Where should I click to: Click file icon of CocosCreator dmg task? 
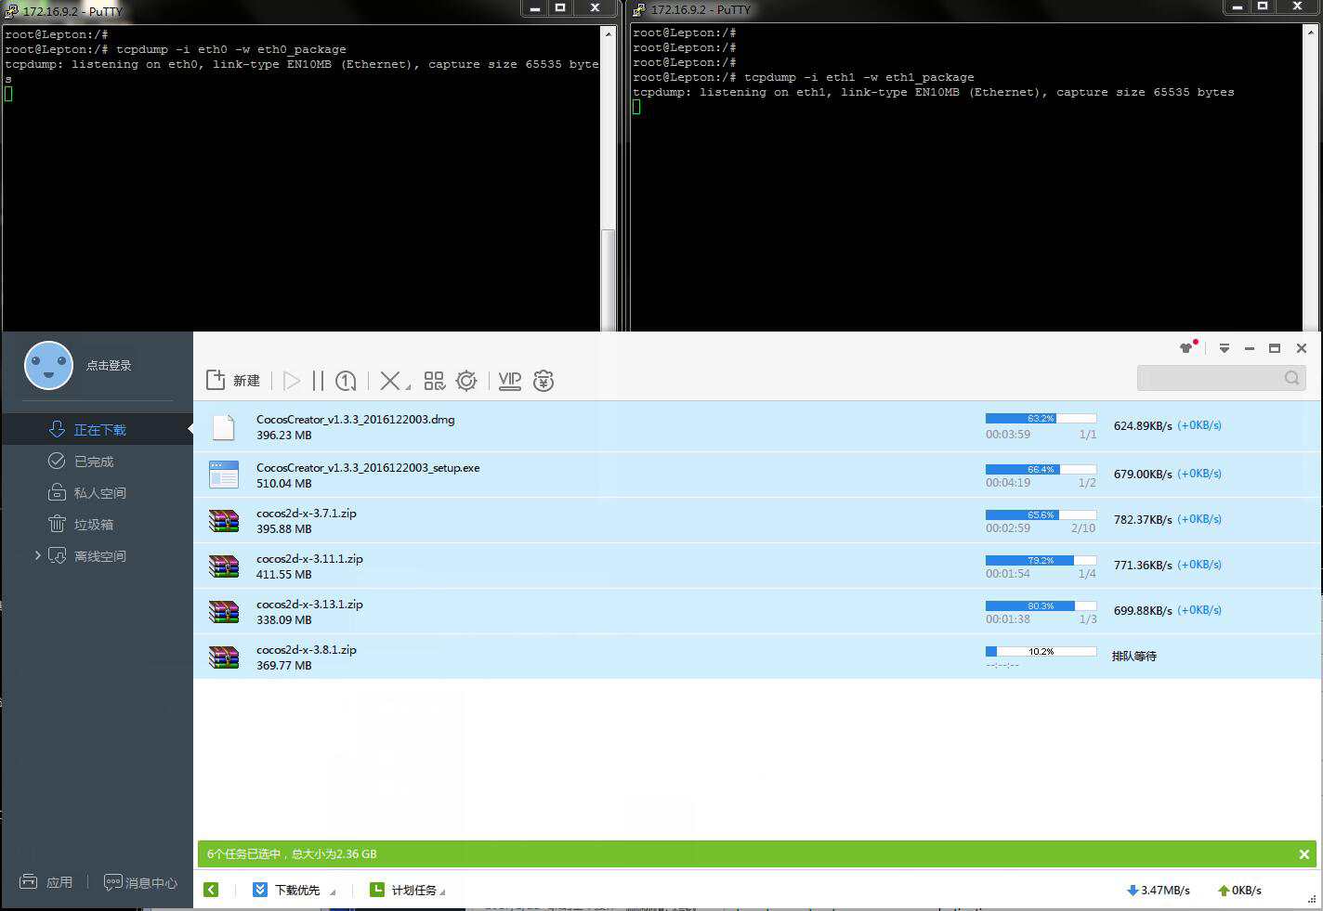click(x=224, y=427)
